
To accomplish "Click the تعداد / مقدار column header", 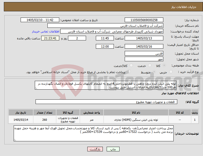I will (x=45, y=112).
